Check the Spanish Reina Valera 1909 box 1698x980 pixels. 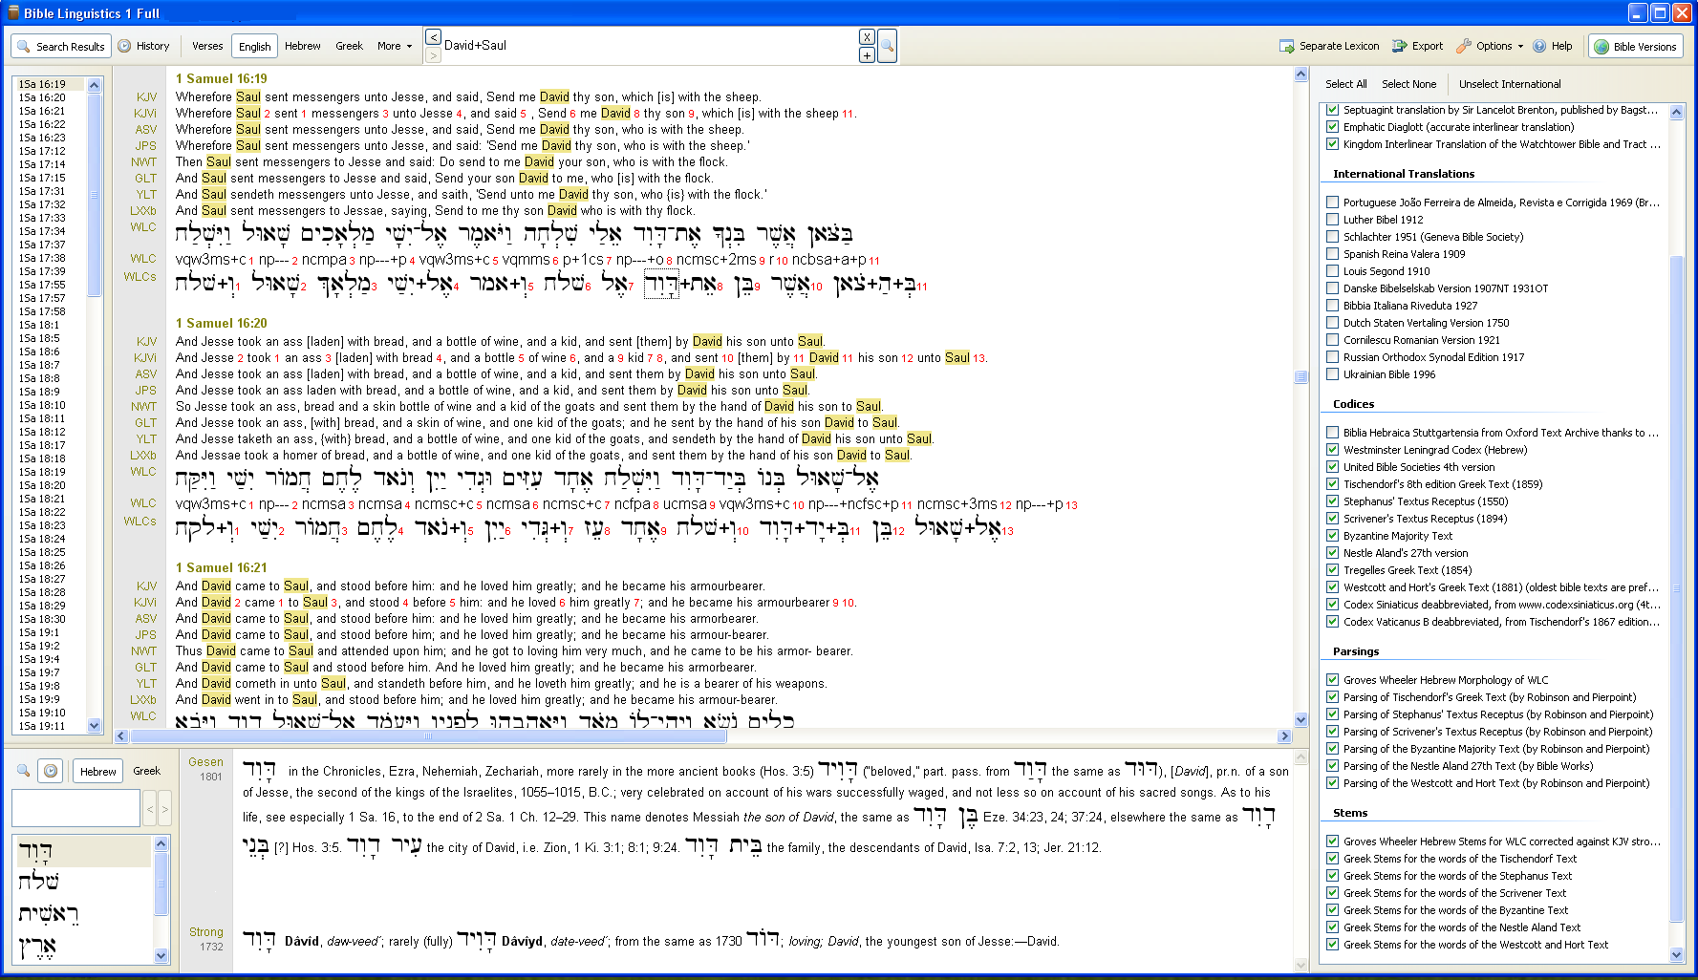tap(1332, 254)
